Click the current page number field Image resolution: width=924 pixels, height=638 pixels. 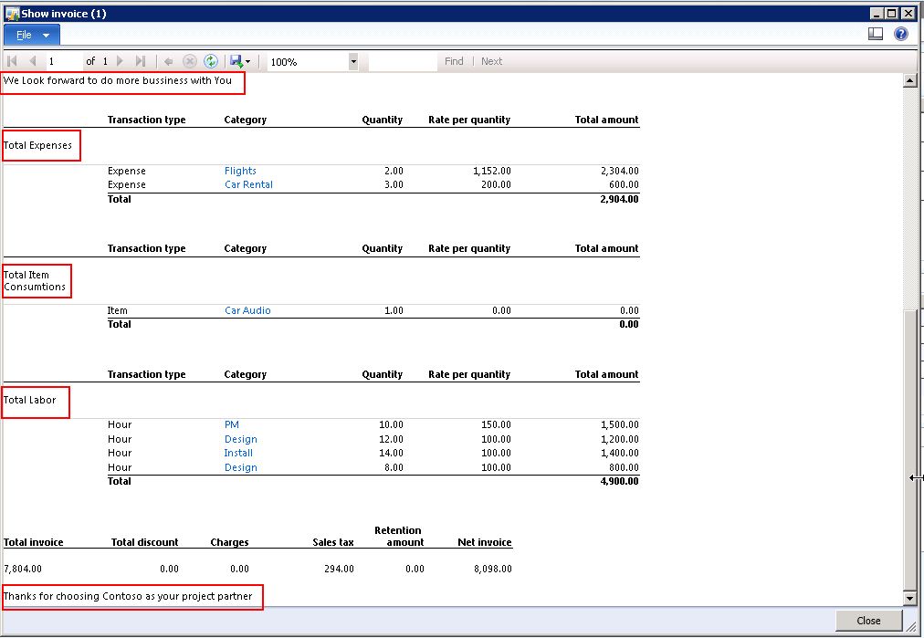[x=62, y=61]
